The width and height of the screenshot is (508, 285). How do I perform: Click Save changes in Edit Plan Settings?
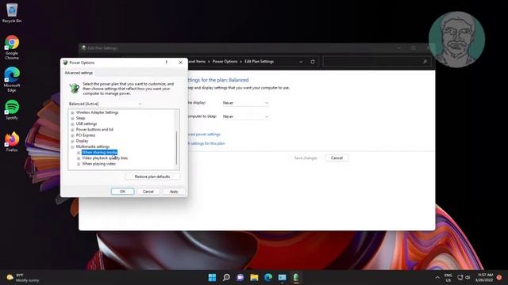tap(306, 158)
